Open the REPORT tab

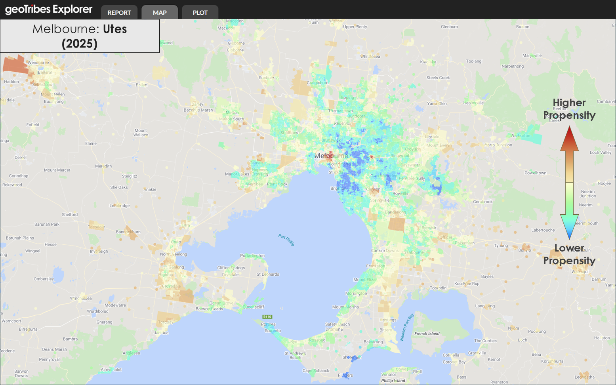119,12
